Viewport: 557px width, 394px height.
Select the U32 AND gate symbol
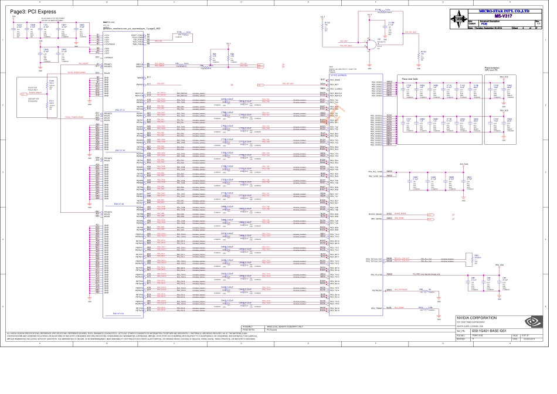click(x=372, y=43)
